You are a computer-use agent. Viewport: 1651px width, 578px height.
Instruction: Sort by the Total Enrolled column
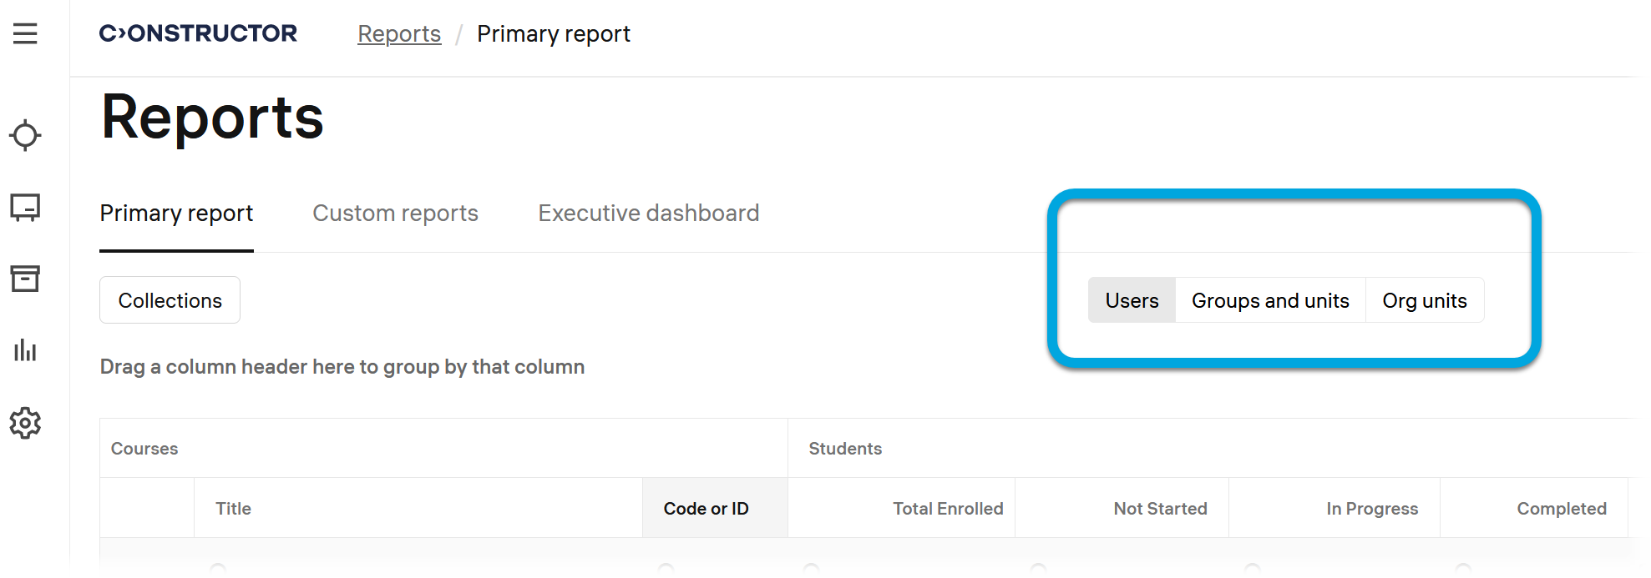coord(948,509)
